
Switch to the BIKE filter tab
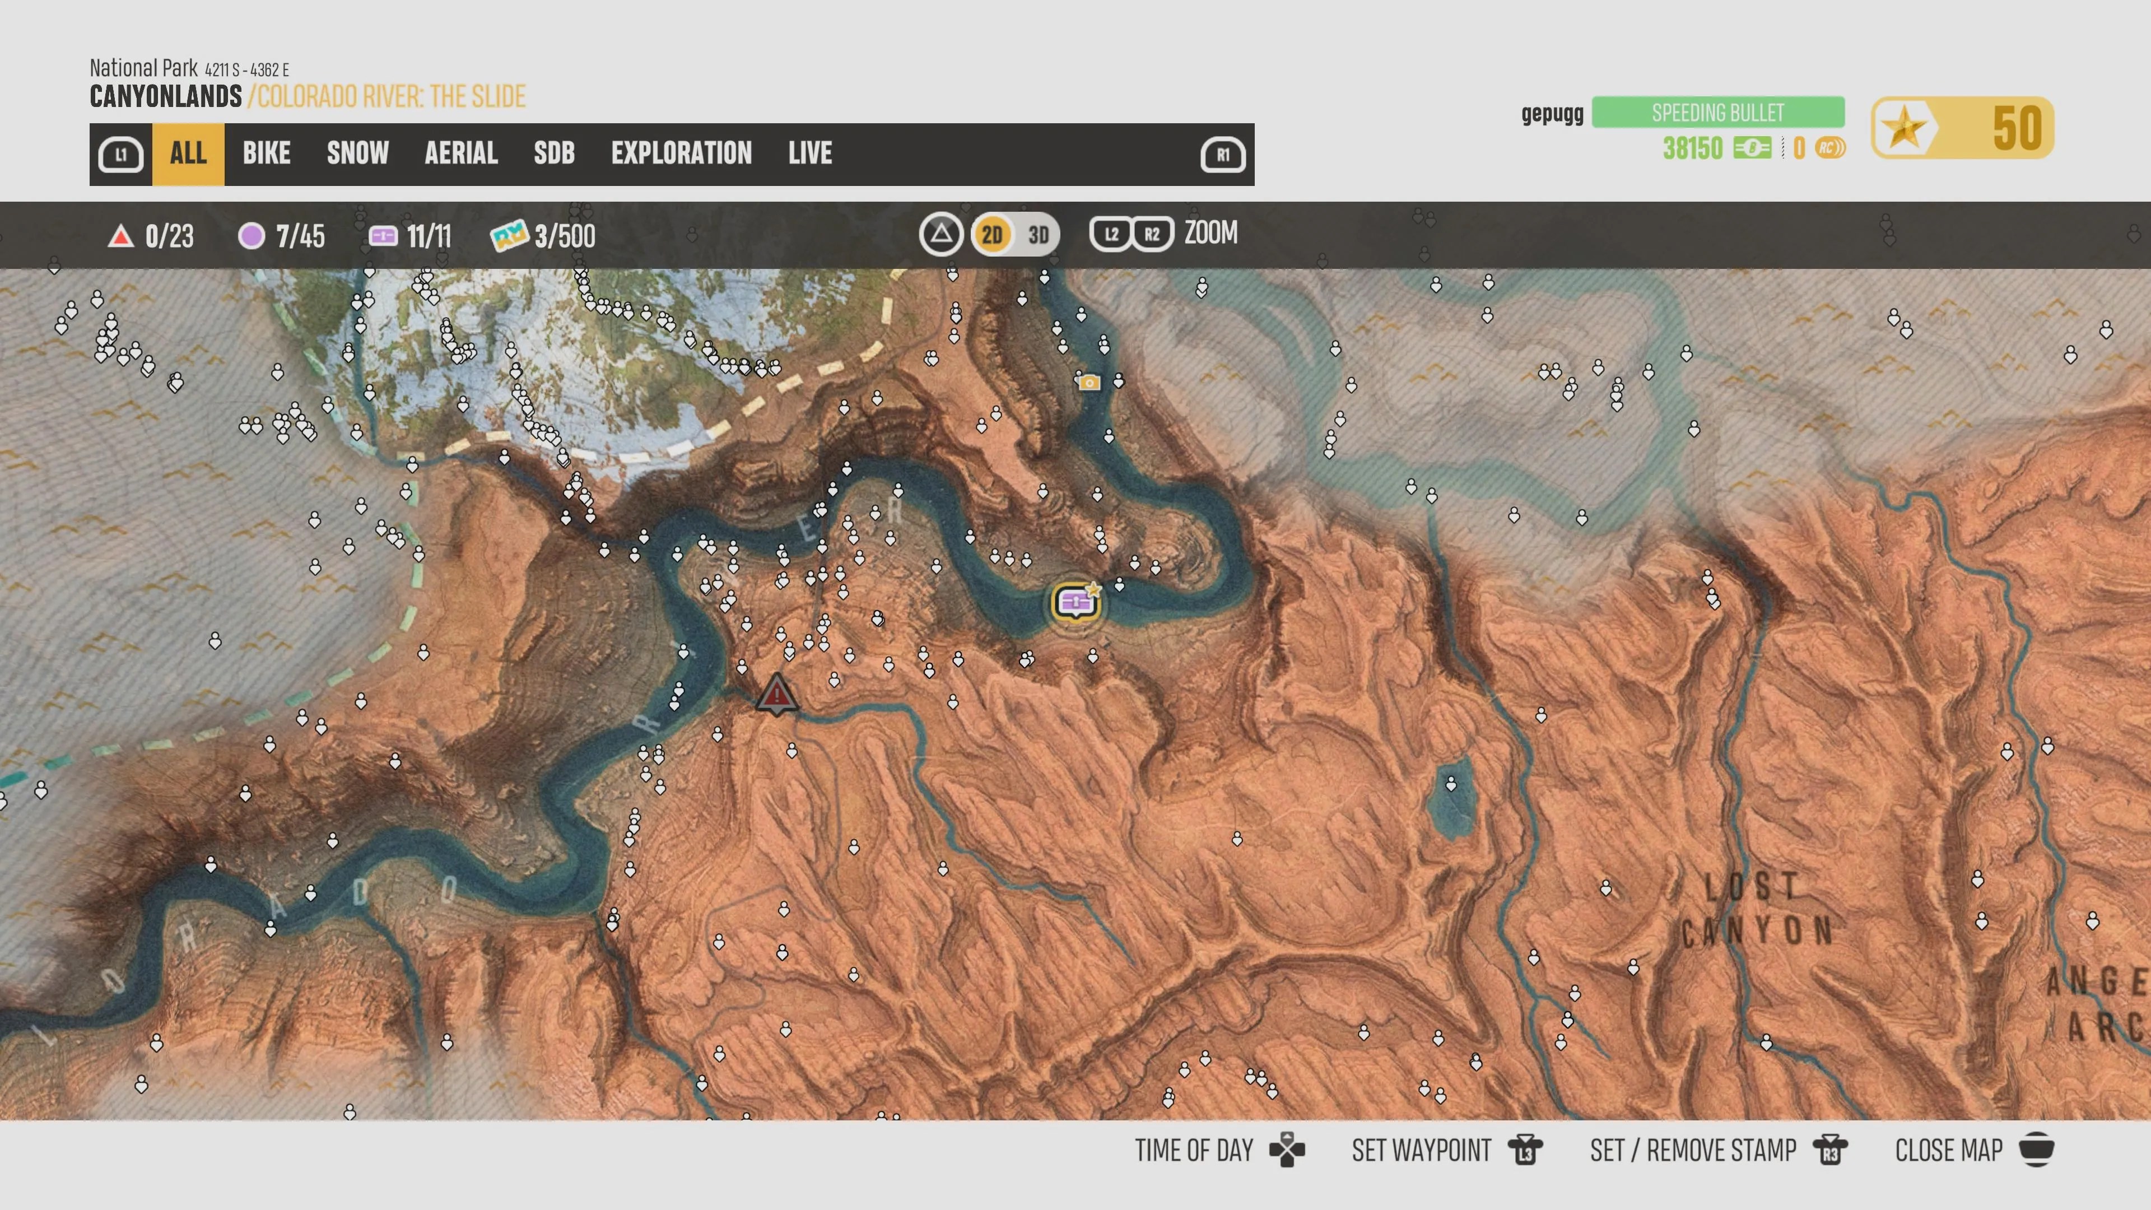click(266, 153)
